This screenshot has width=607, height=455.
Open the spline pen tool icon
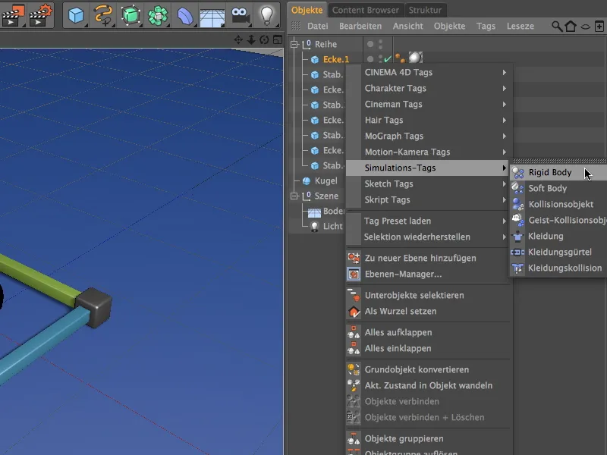click(x=103, y=15)
